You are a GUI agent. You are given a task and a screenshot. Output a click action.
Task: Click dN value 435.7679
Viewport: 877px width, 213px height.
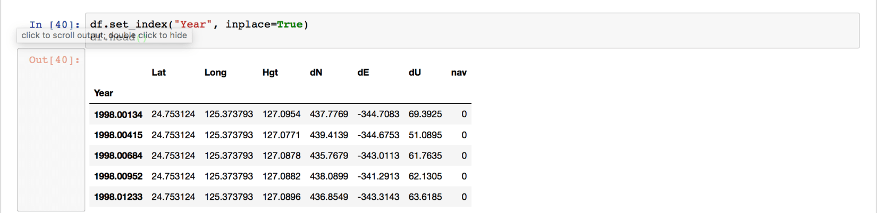click(x=329, y=156)
